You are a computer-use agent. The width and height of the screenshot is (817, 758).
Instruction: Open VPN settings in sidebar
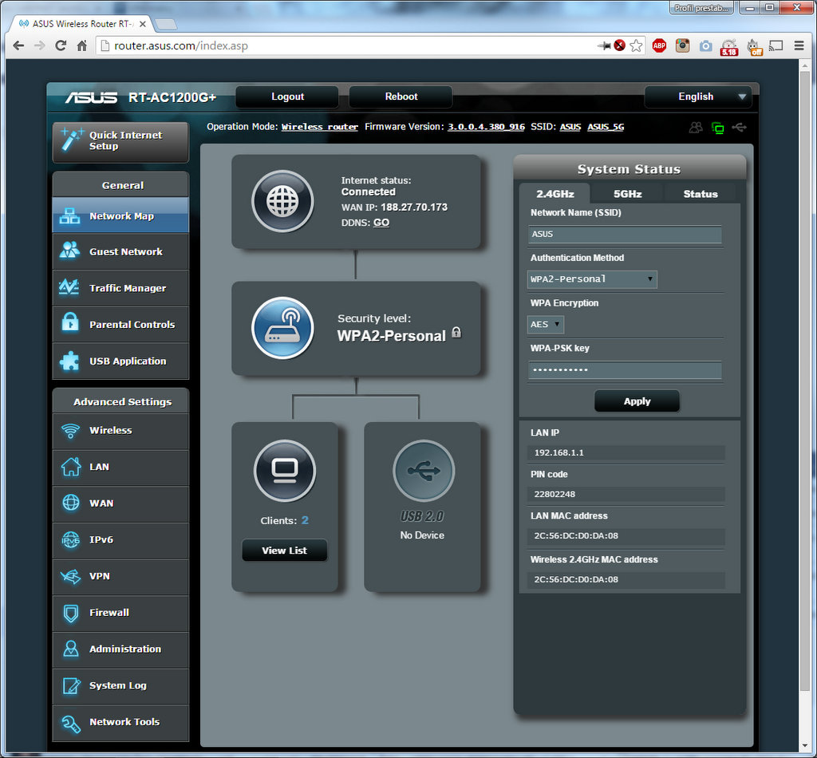pyautogui.click(x=120, y=576)
